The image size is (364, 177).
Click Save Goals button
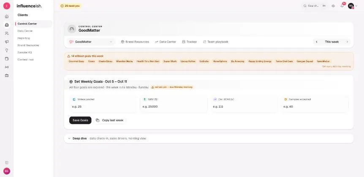click(x=80, y=120)
